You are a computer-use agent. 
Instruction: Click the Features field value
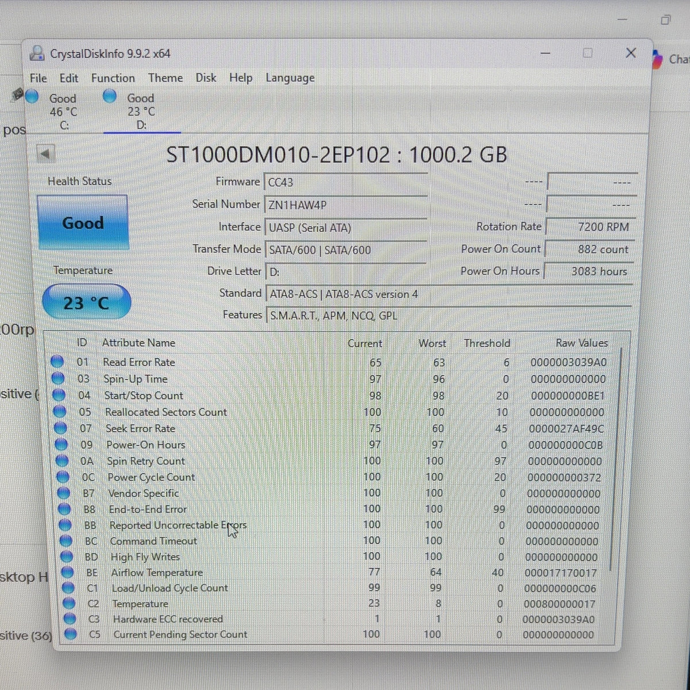pyautogui.click(x=448, y=315)
